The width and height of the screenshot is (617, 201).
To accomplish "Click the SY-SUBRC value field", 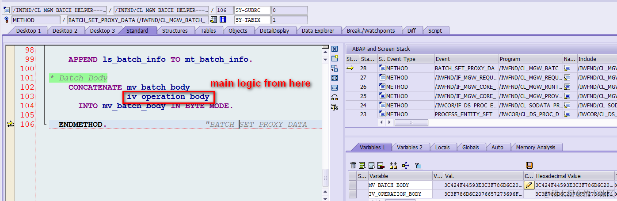I will click(289, 10).
